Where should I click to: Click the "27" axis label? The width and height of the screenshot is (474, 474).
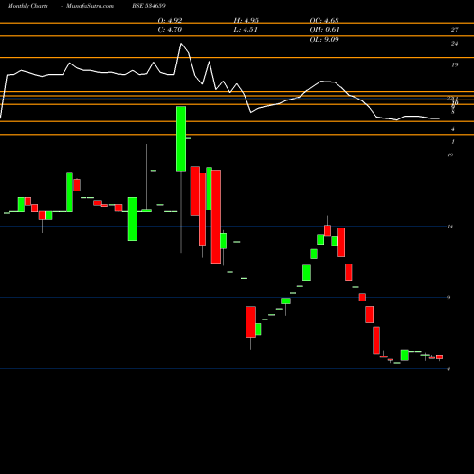pos(454,30)
